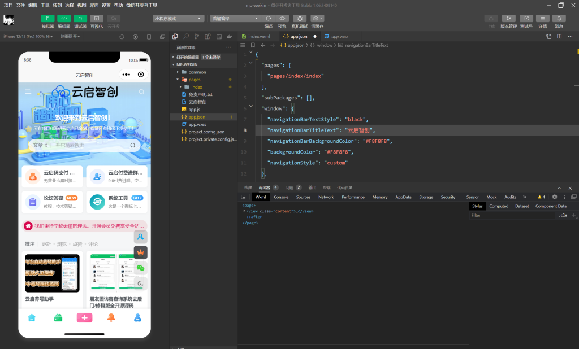Open the project.config.json file
Screen dimensions: 579x349
coord(203,132)
